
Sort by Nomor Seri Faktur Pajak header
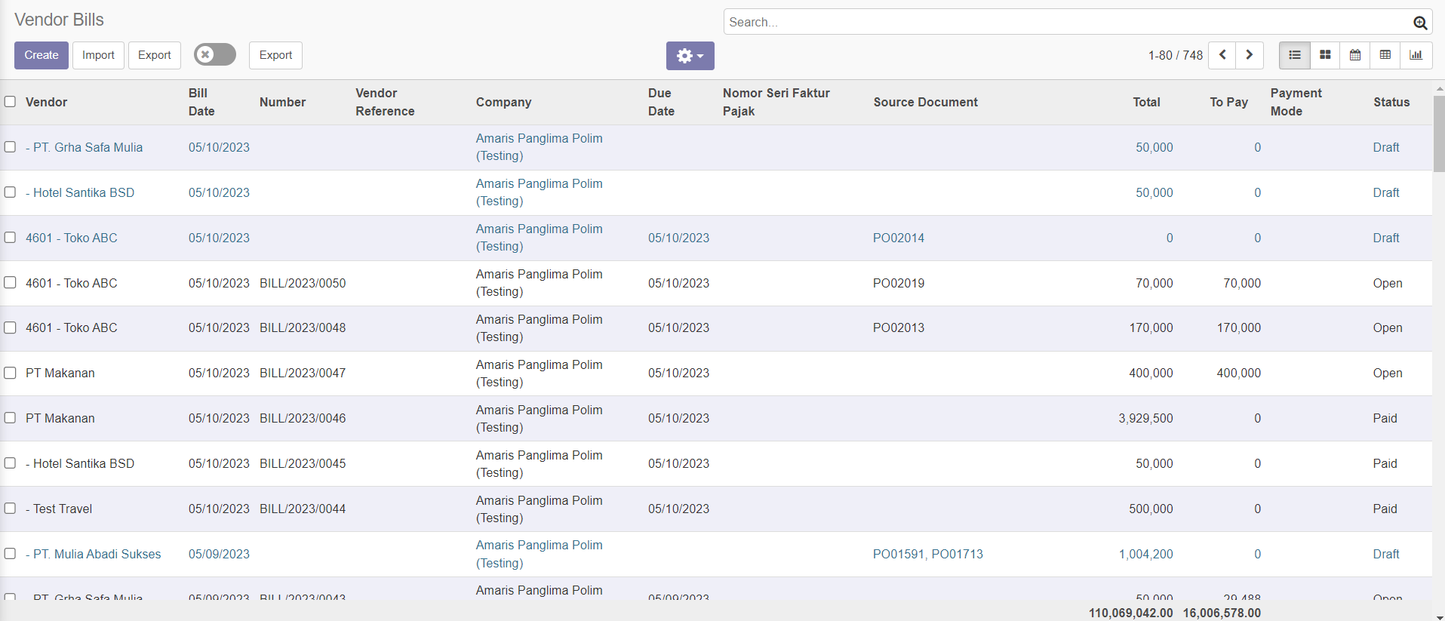pyautogui.click(x=776, y=102)
